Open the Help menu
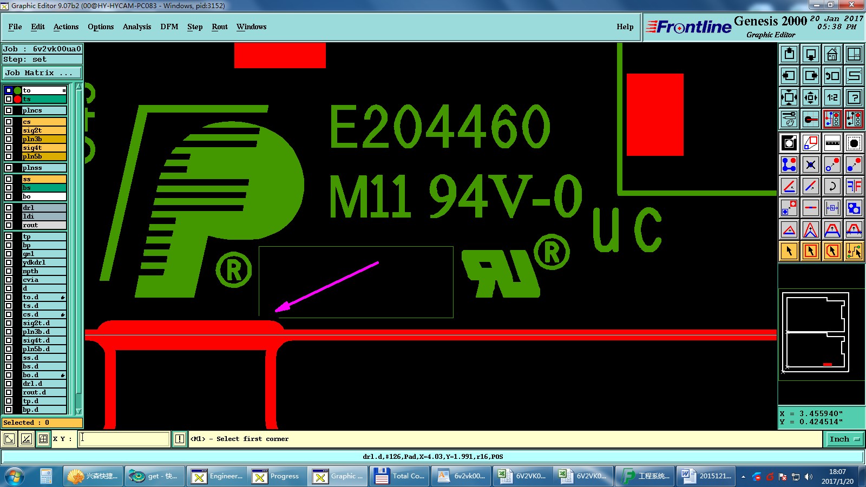The image size is (866, 487). pos(625,27)
